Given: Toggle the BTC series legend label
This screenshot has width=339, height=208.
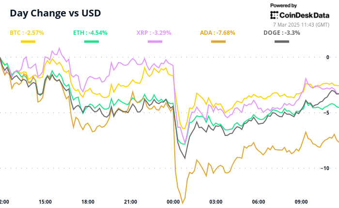Looking at the screenshot, I should click(x=27, y=33).
